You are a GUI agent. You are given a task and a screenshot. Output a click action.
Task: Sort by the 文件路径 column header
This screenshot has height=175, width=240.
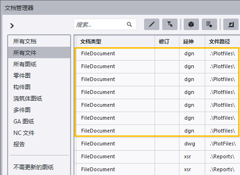coord(222,41)
